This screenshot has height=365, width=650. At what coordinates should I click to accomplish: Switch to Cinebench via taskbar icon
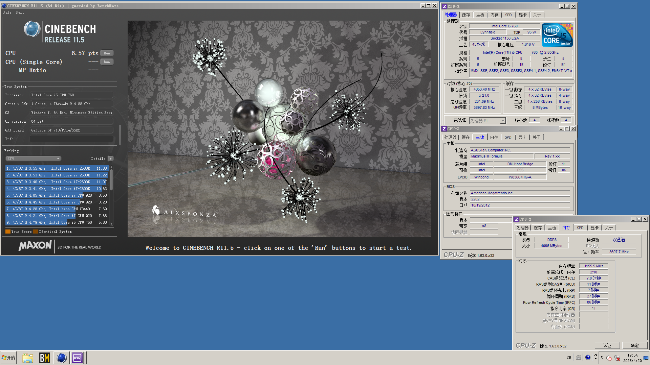tap(61, 358)
